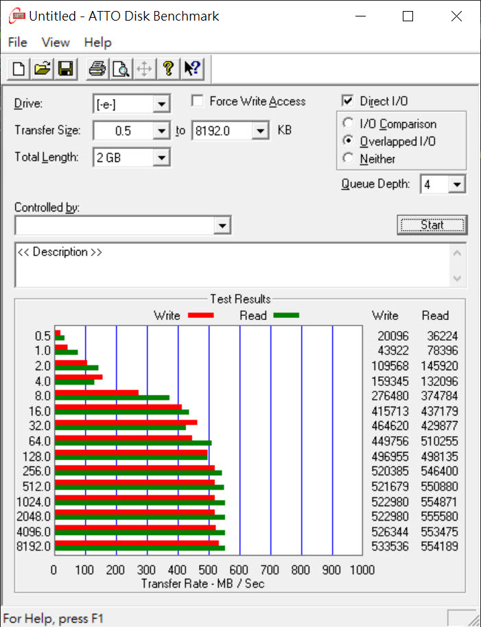Click the read value 555580
This screenshot has height=627, width=481.
tap(439, 516)
